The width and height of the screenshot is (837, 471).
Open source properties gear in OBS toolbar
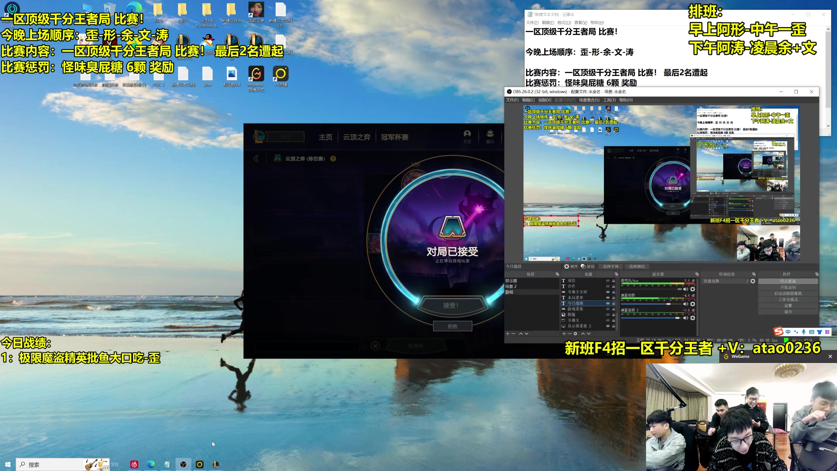tap(567, 266)
